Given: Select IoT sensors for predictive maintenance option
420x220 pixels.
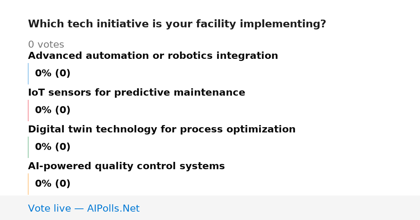Looking at the screenshot, I should pos(136,93).
